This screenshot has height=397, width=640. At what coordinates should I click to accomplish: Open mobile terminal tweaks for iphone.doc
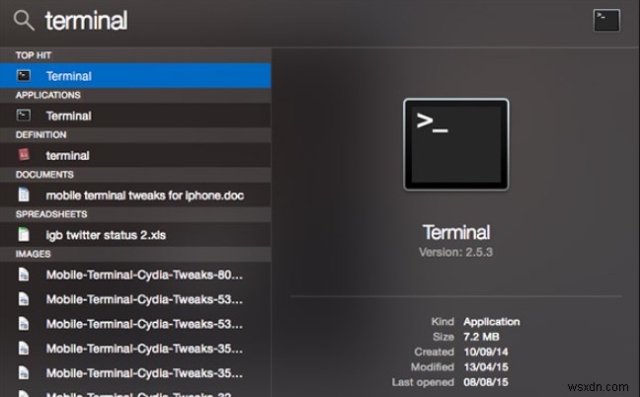[144, 195]
